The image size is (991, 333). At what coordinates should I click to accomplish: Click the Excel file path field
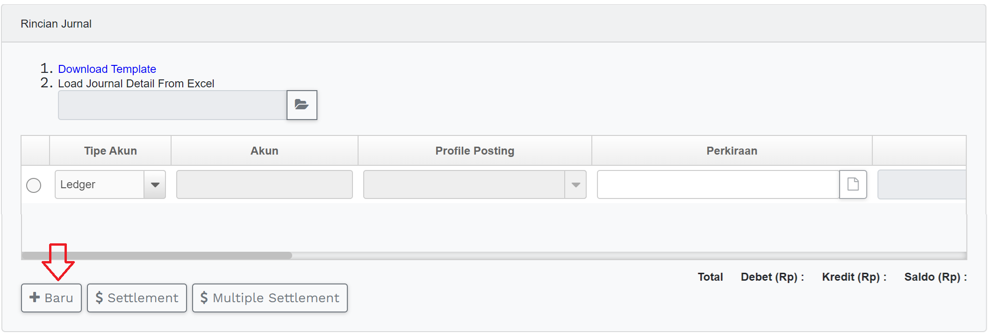click(x=172, y=105)
